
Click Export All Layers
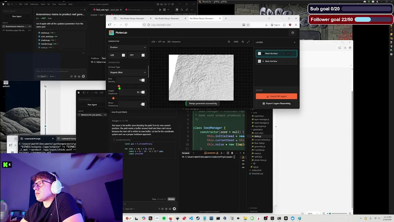(x=276, y=96)
